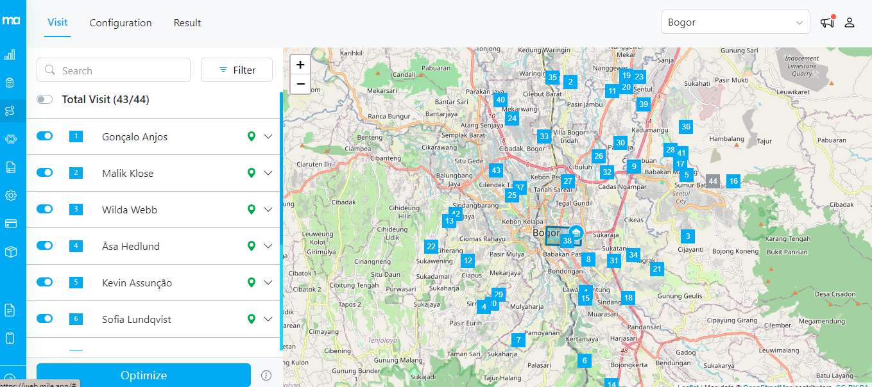Open the bar chart dashboard icon in sidebar
This screenshot has height=387, width=872.
tap(10, 55)
